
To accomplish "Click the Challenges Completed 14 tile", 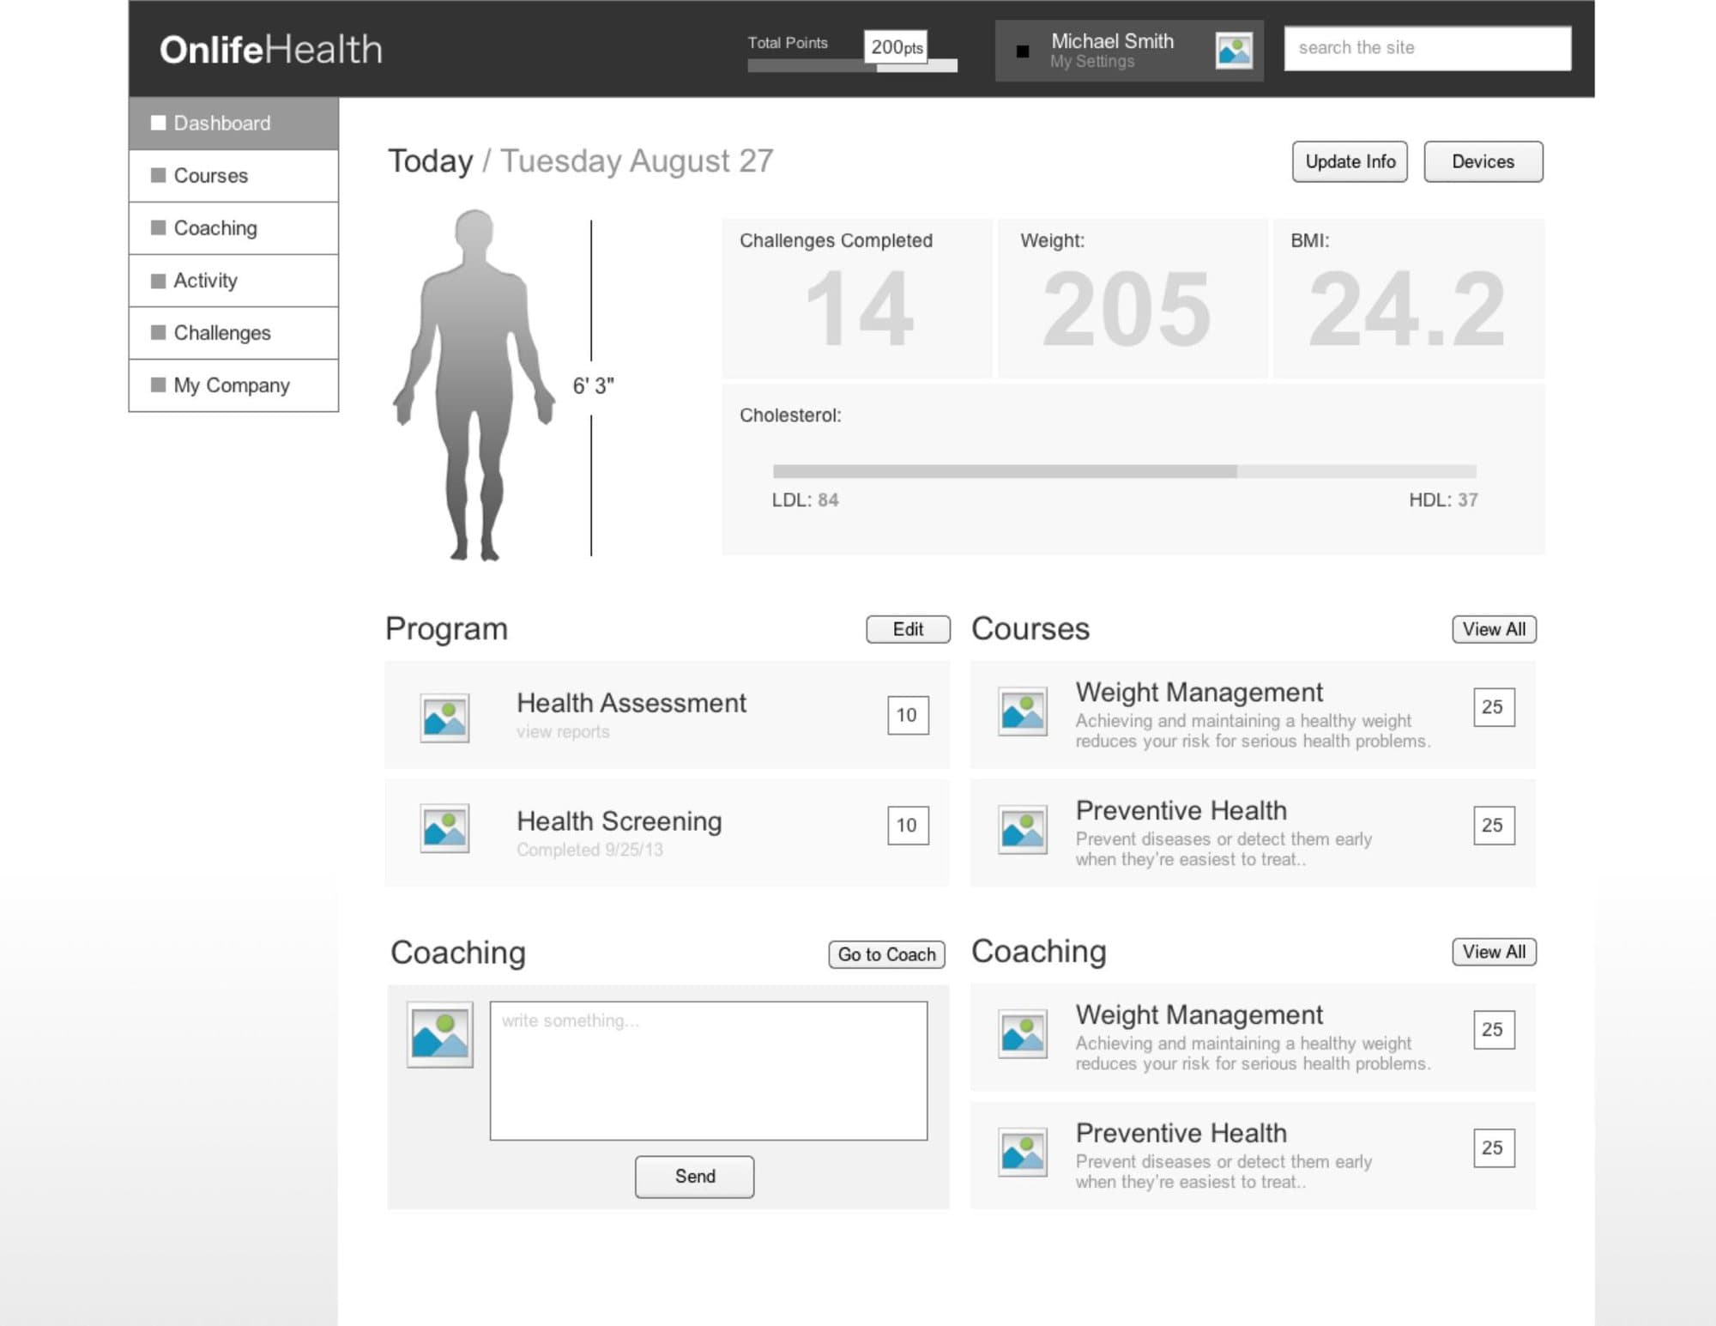I will [857, 299].
